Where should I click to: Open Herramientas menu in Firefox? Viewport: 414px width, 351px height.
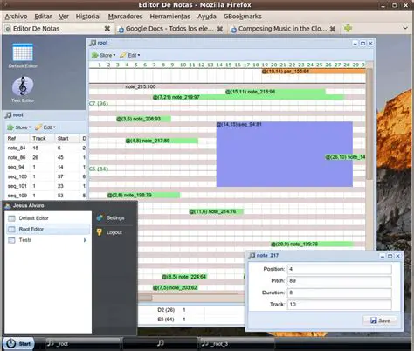(170, 17)
